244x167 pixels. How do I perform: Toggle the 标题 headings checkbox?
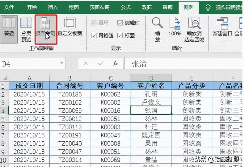pyautogui.click(x=120, y=36)
